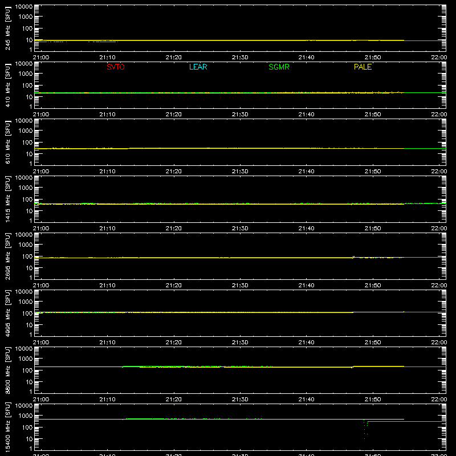Click the 10000 value on 245 MHz axis
456x456 pixels.
tap(24, 7)
